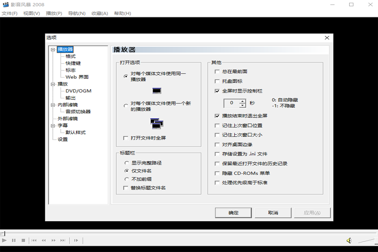Enable 打开文件时全屏 checkbox

[126, 138]
